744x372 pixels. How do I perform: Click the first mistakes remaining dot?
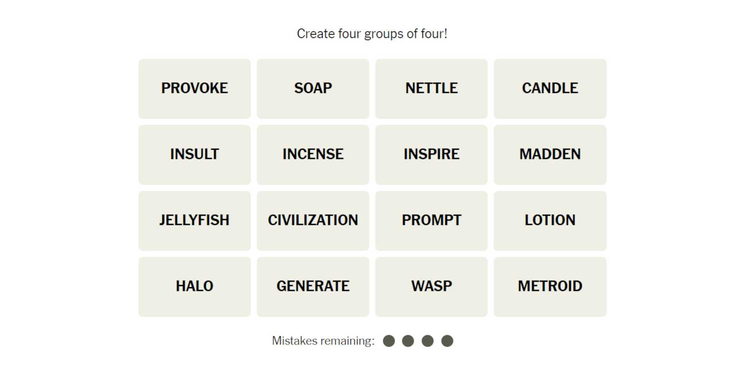(x=389, y=341)
